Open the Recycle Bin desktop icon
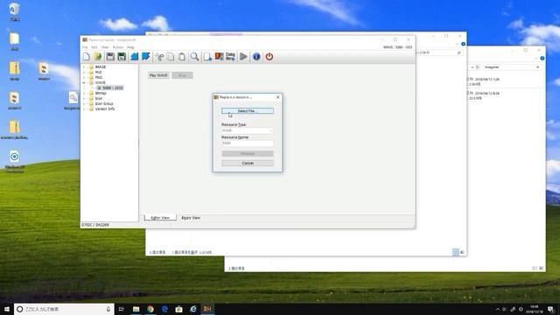The width and height of the screenshot is (560, 315). click(14, 11)
